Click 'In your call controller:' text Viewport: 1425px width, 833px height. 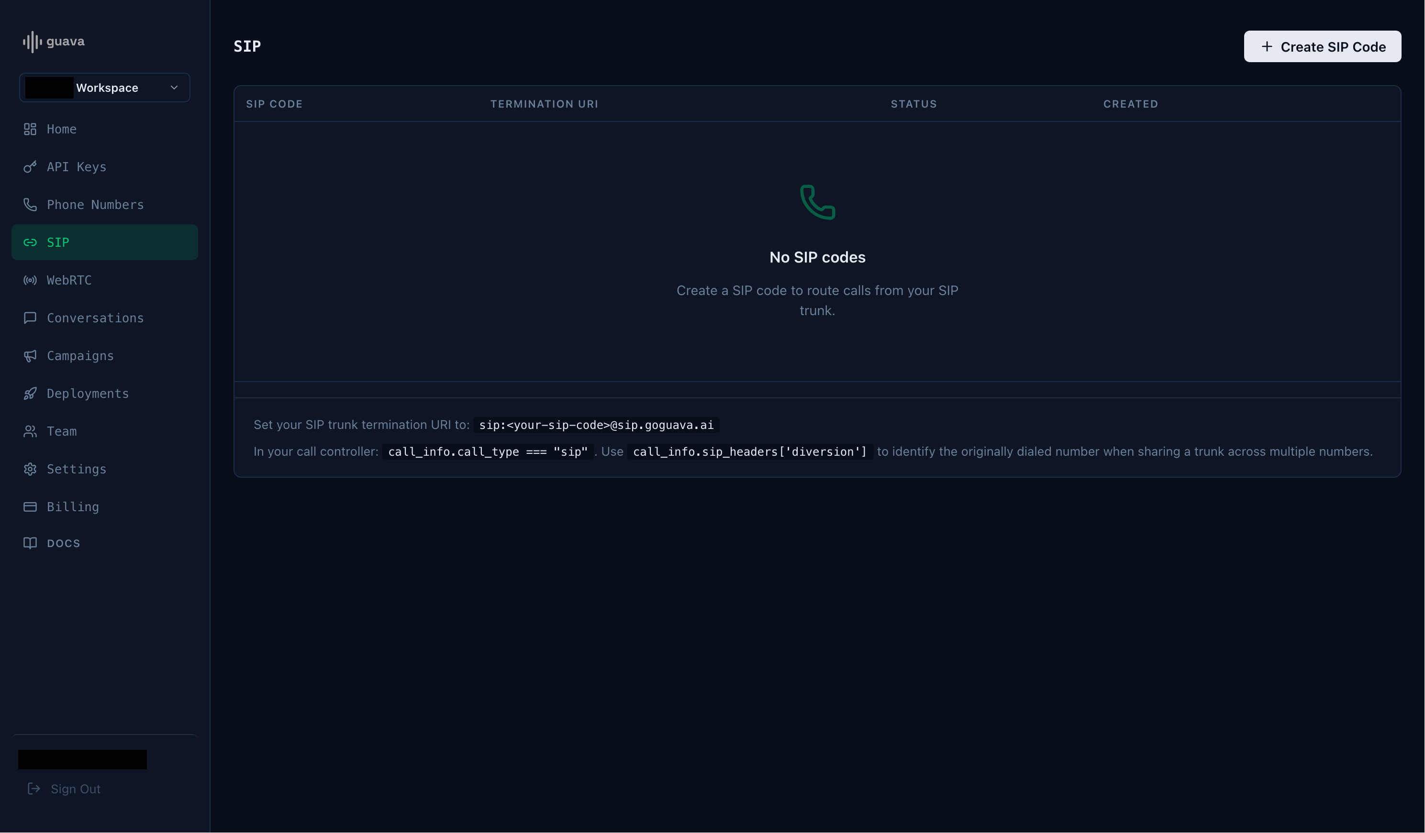(x=315, y=451)
